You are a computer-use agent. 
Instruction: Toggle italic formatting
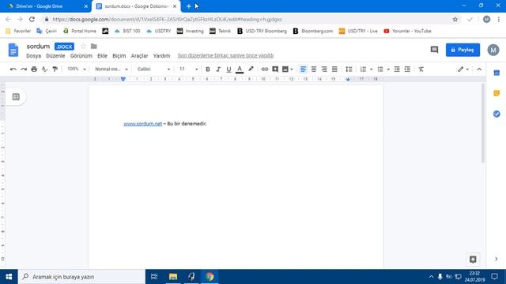pos(218,69)
